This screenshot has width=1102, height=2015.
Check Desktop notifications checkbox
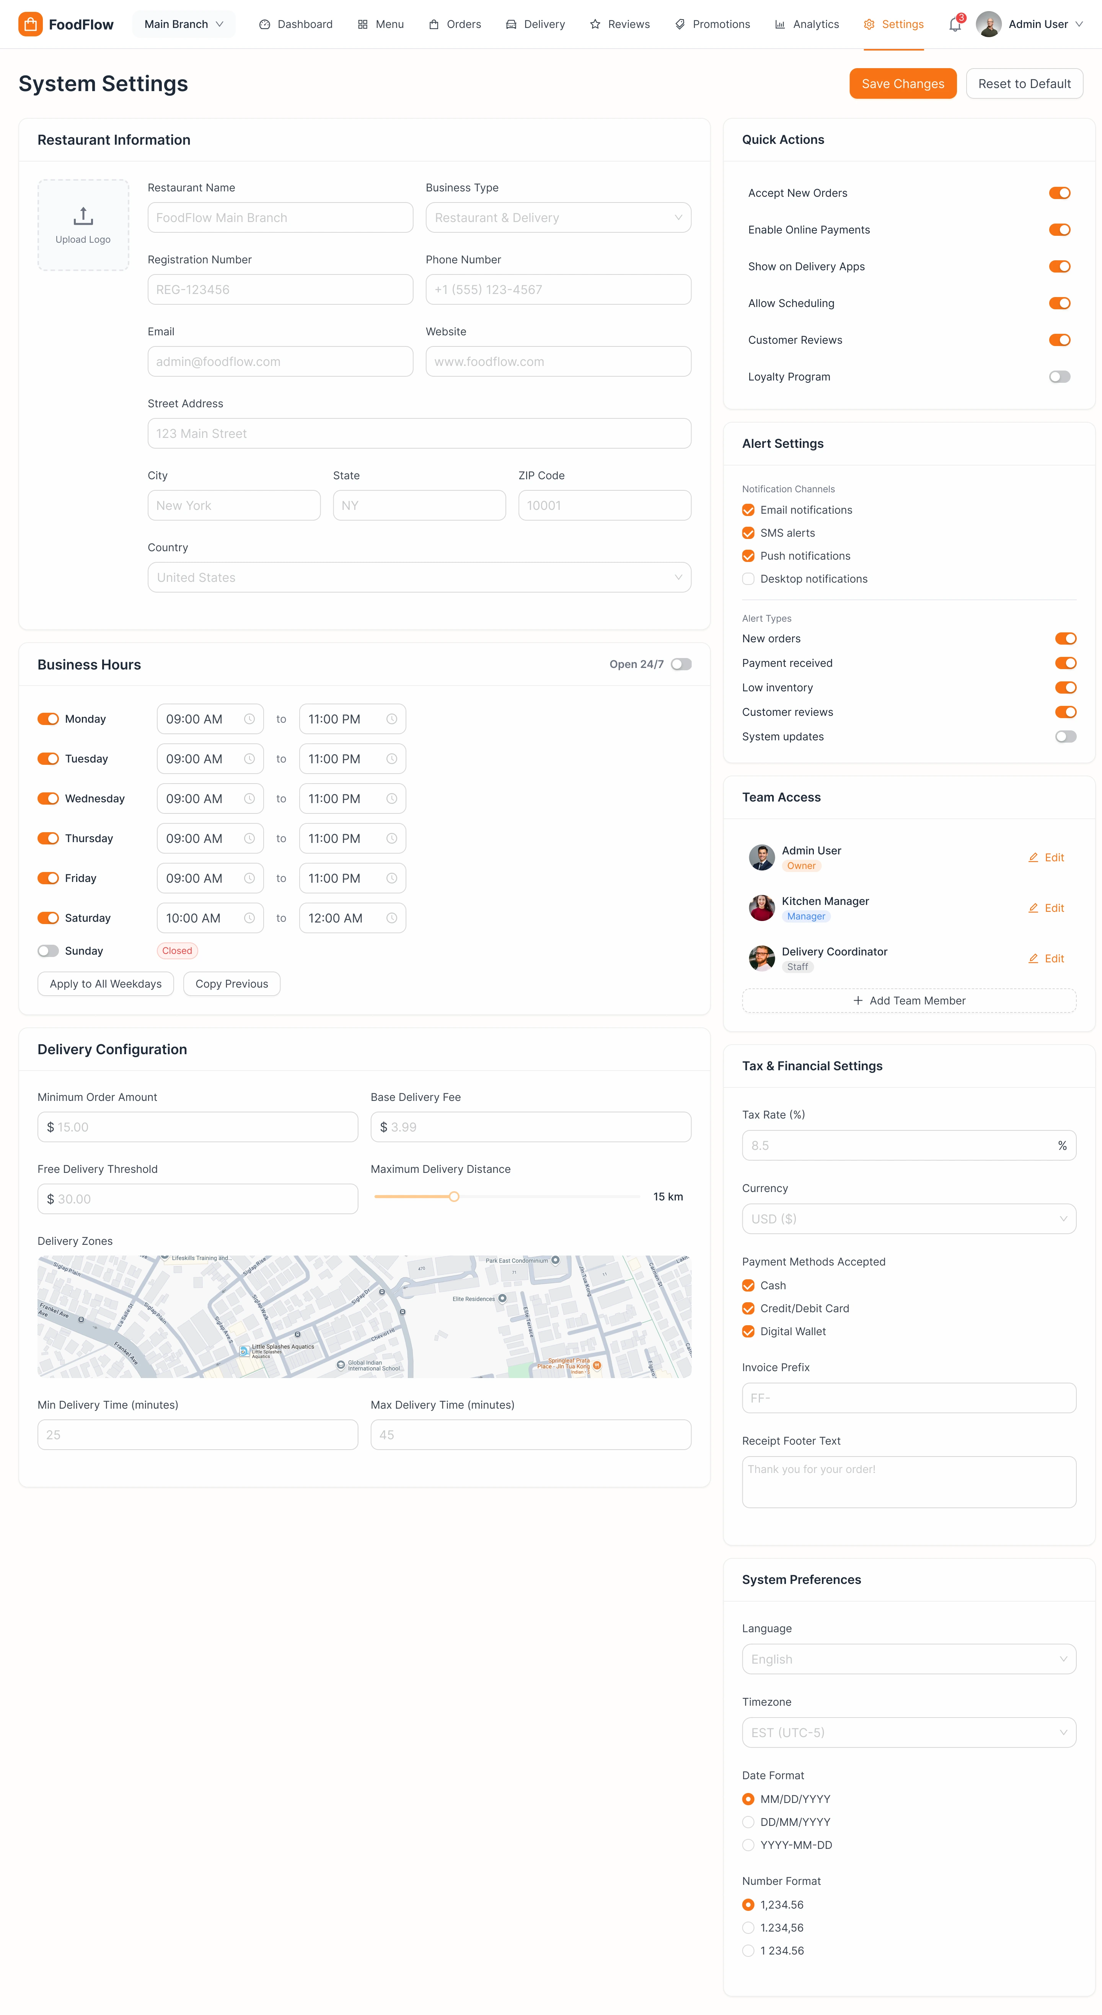[748, 579]
